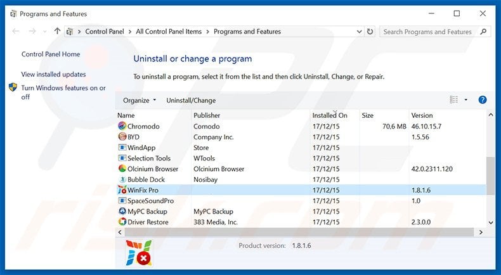Image resolution: width=501 pixels, height=275 pixels.
Task: Click the horizontal scrollbar right arrow
Action: pyautogui.click(x=481, y=232)
